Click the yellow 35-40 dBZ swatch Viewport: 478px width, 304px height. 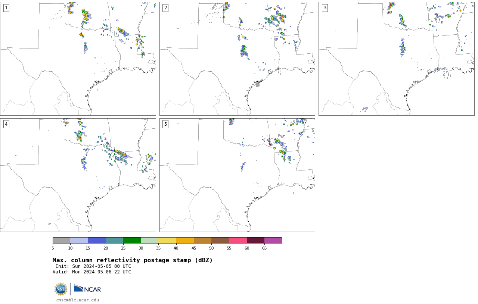167,240
